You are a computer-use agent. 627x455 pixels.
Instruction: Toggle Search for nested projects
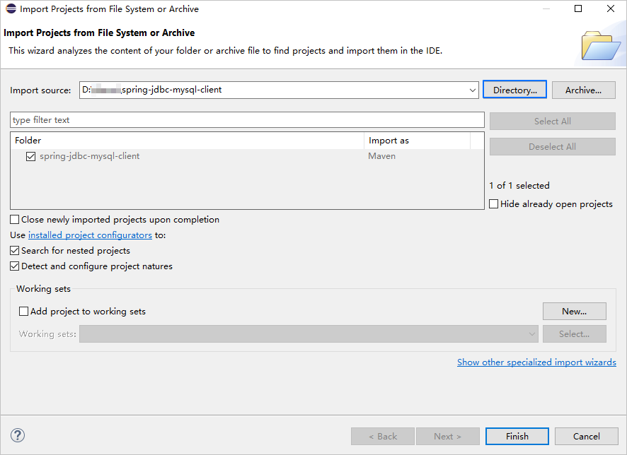15,251
